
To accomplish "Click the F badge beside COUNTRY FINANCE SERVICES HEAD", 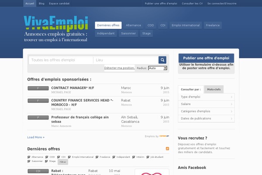I will [x=38, y=101].
